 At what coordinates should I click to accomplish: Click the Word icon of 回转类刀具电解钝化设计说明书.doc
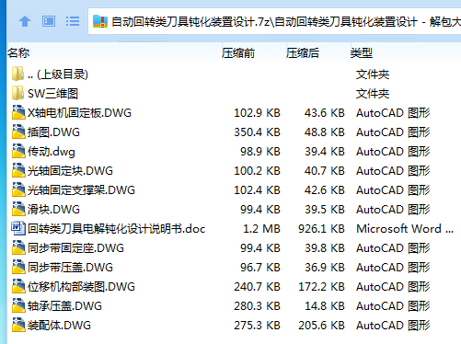click(17, 228)
